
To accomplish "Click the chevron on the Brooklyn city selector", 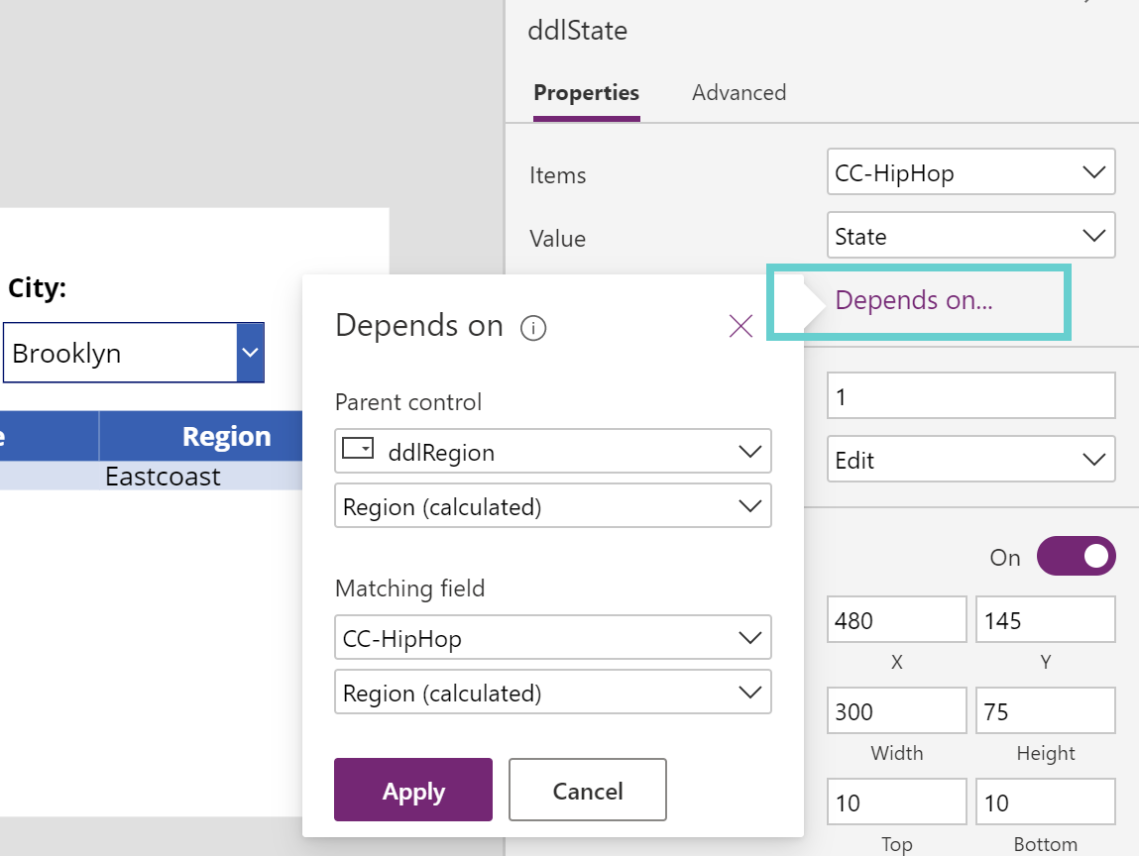I will pos(250,353).
